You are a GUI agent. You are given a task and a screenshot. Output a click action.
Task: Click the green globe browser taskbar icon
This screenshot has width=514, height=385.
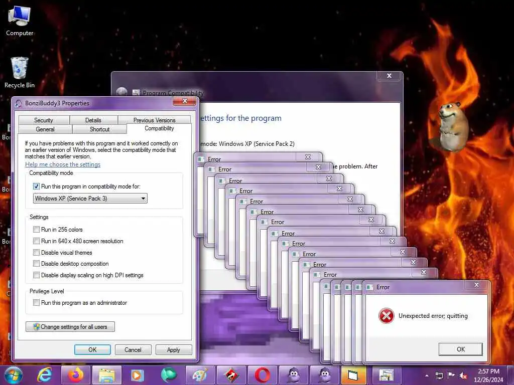coord(169,375)
